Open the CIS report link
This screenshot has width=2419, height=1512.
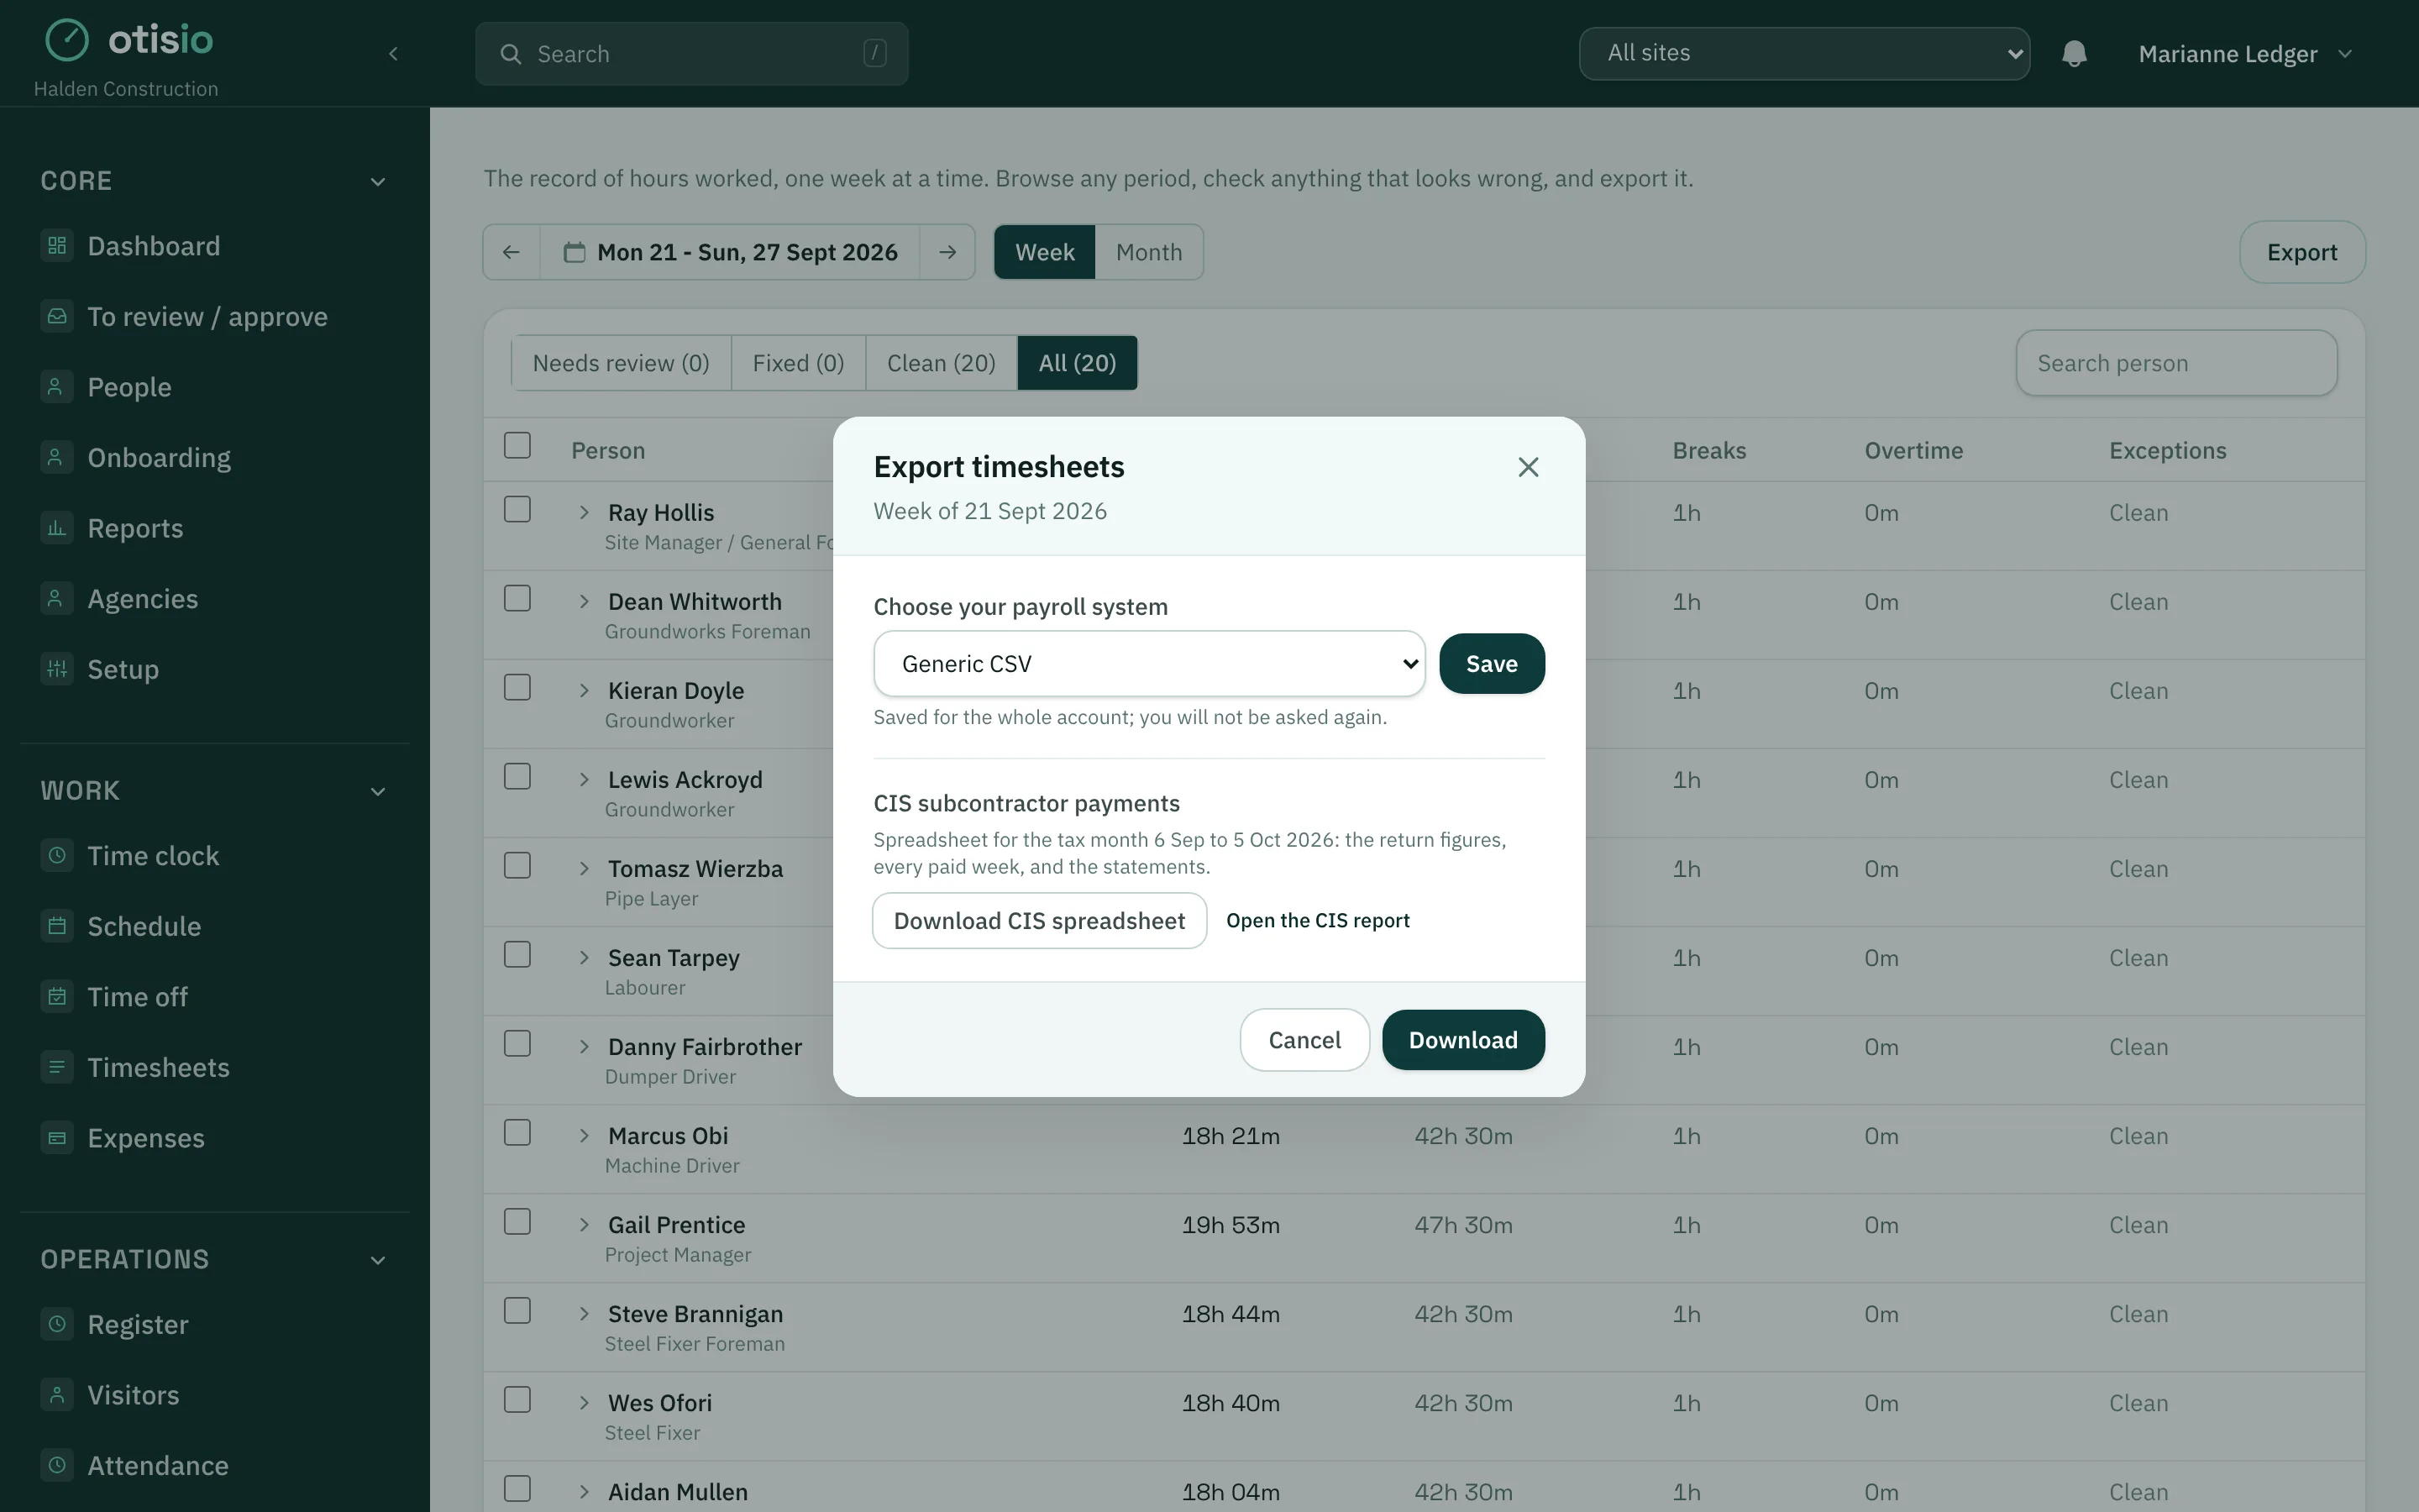coord(1318,921)
